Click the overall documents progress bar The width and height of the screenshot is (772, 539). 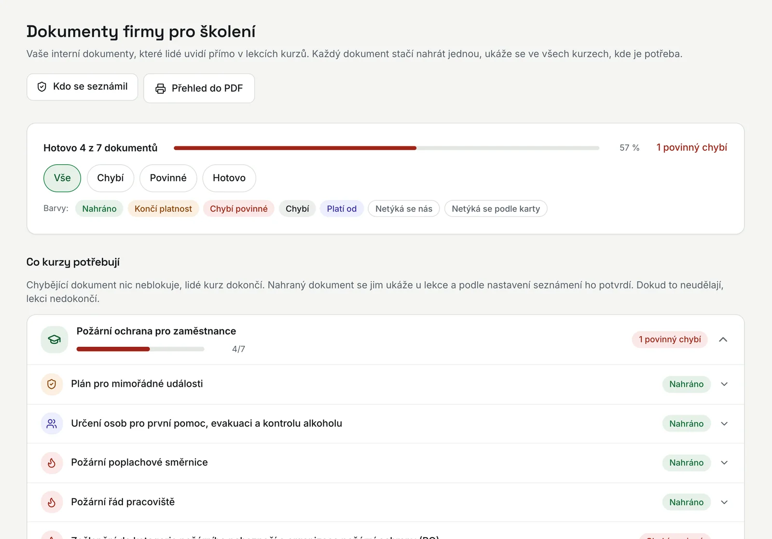tap(386, 148)
